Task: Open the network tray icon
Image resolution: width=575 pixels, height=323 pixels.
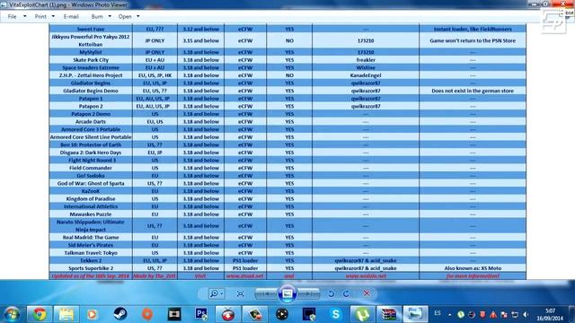Action: pos(515,314)
